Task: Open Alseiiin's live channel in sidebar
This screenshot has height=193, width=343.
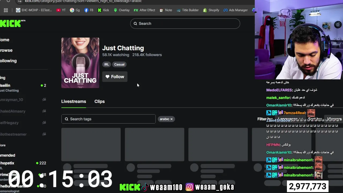Action: (23, 88)
